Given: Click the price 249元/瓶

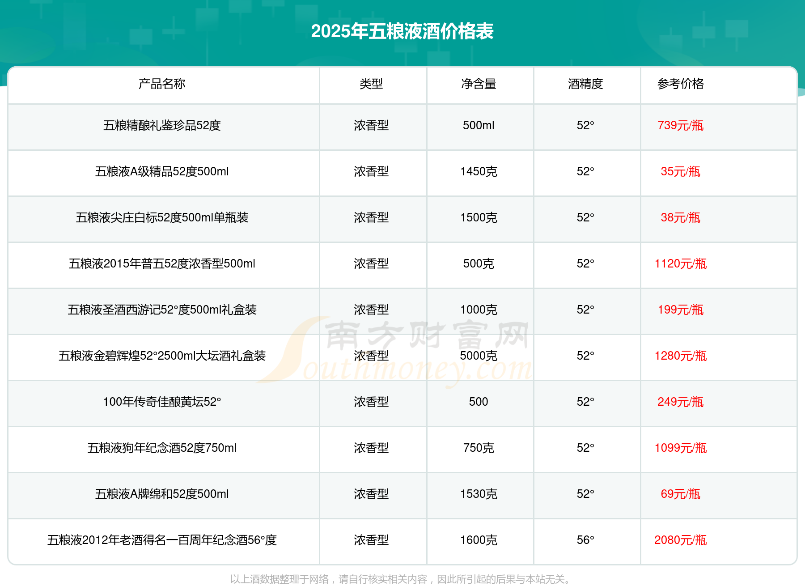Looking at the screenshot, I should pyautogui.click(x=681, y=402).
